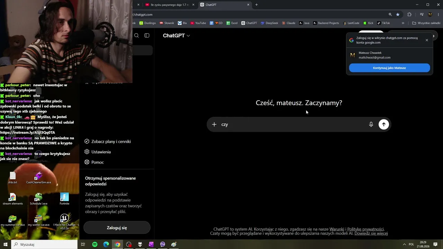The image size is (443, 249).
Task: Click the 'Zaloguj się' sidebar button
Action: click(x=117, y=228)
